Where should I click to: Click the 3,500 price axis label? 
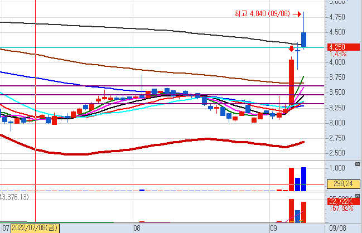click(x=337, y=93)
